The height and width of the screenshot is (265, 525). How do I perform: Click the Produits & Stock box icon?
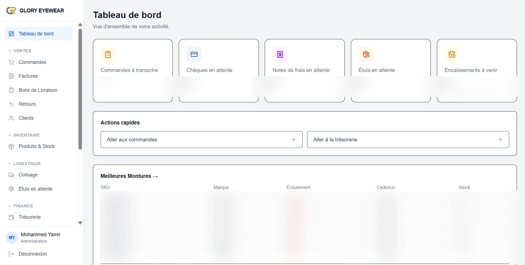click(11, 146)
